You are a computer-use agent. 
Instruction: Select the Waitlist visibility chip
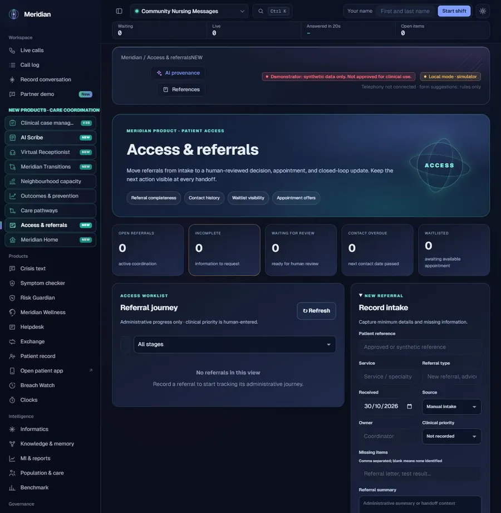pos(248,198)
